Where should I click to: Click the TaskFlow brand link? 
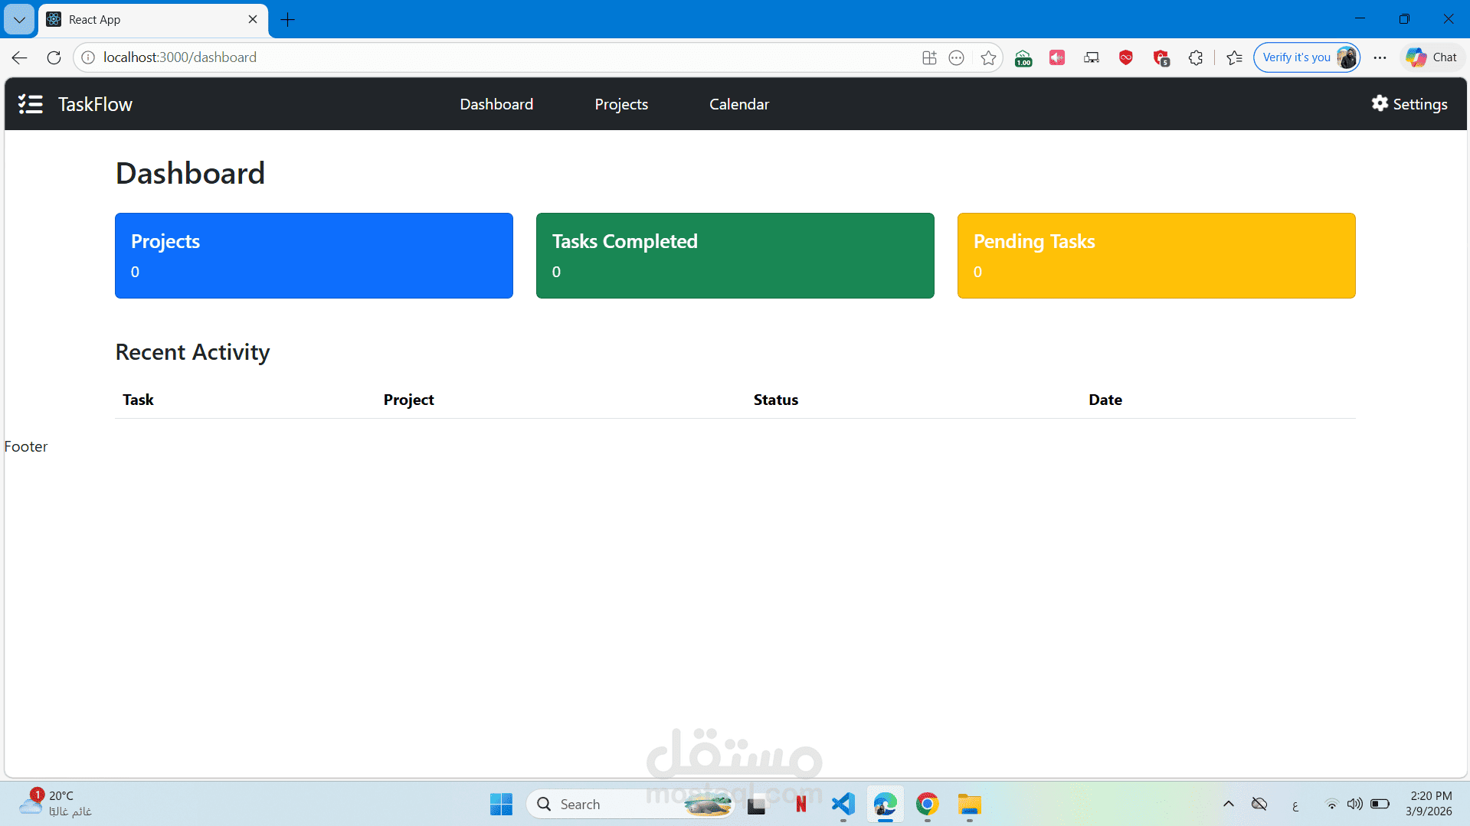tap(95, 104)
